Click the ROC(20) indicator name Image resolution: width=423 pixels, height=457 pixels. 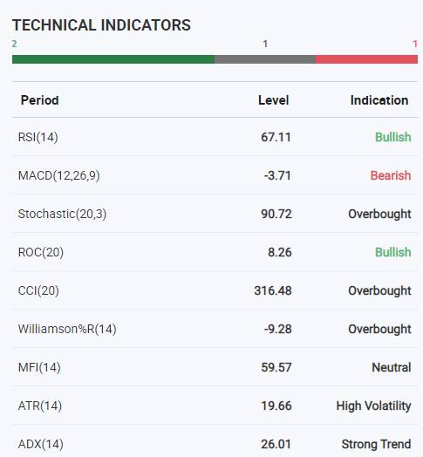coord(41,252)
